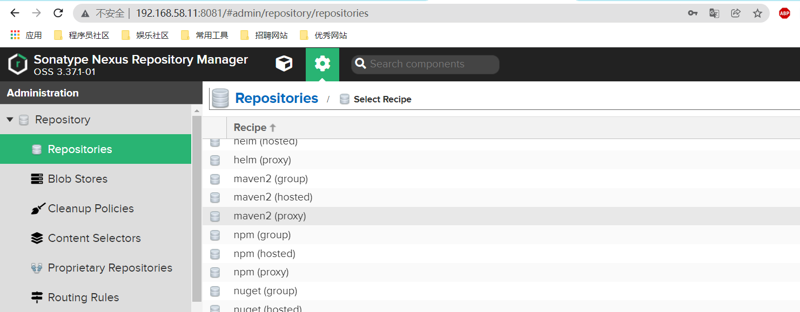The width and height of the screenshot is (800, 312).
Task: Click the Proprietary Repositories icon
Action: point(37,268)
